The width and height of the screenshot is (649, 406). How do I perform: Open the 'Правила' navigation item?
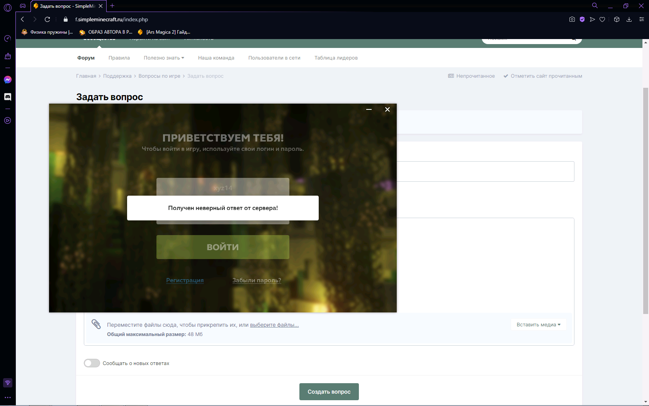tap(119, 58)
